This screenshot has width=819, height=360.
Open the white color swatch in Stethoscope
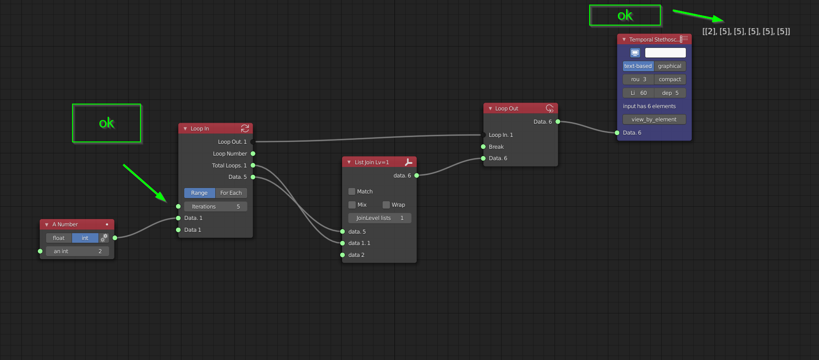pos(665,53)
